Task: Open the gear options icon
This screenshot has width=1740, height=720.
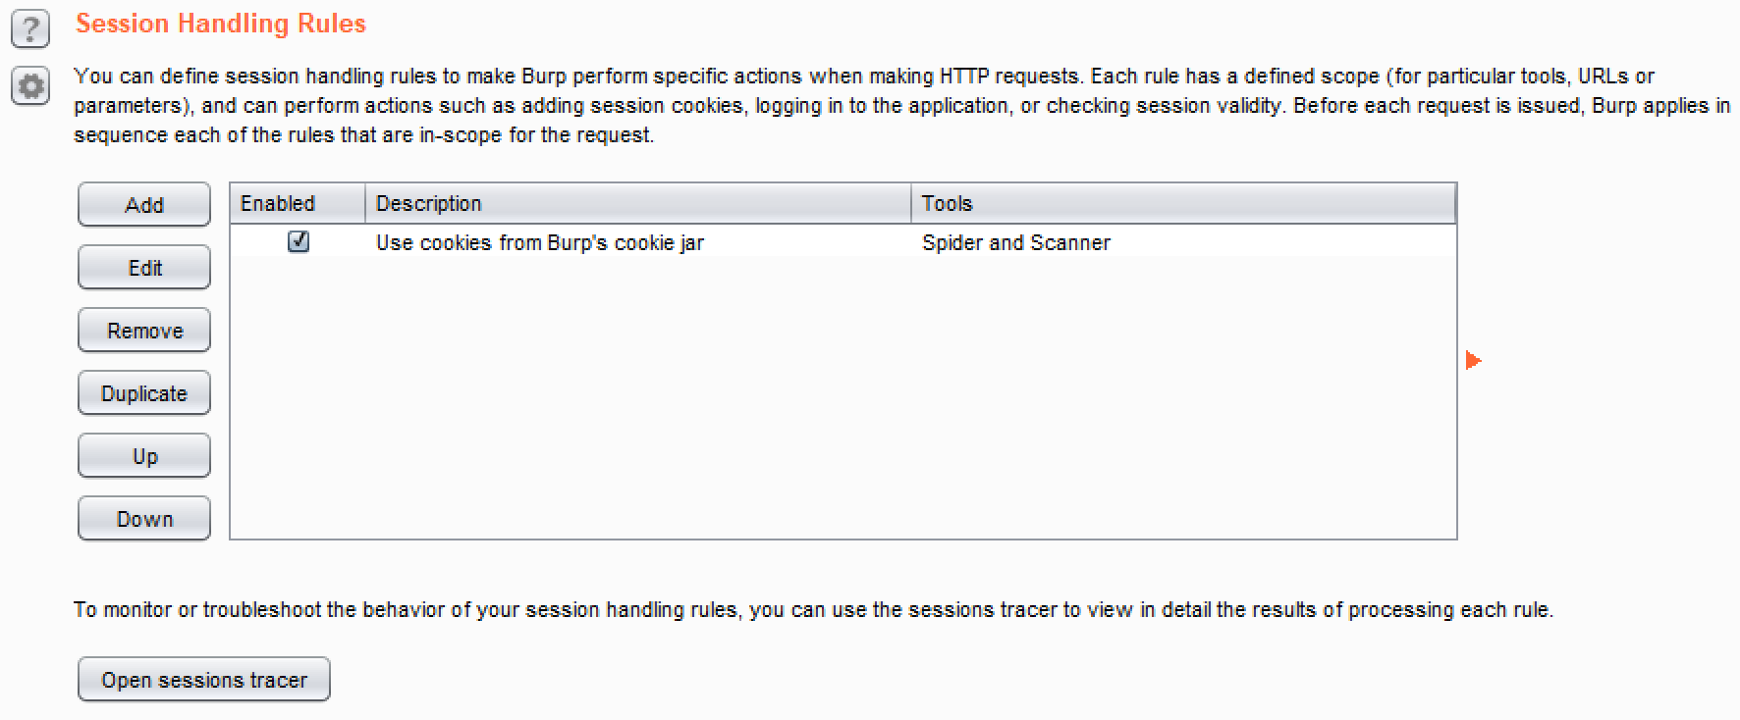Action: (x=30, y=86)
